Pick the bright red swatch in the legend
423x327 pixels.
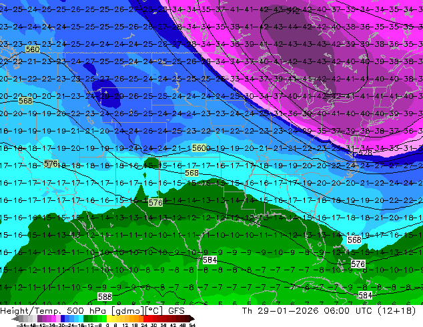pos(145,318)
